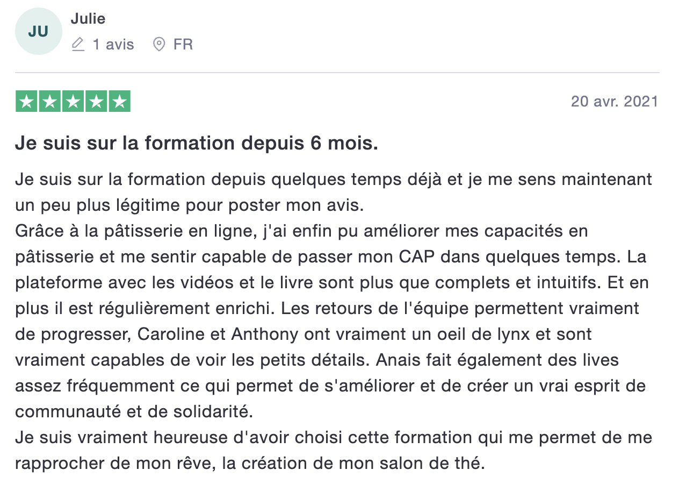Click the word 'communauté' in the review
The height and width of the screenshot is (484, 679).
coord(62,411)
